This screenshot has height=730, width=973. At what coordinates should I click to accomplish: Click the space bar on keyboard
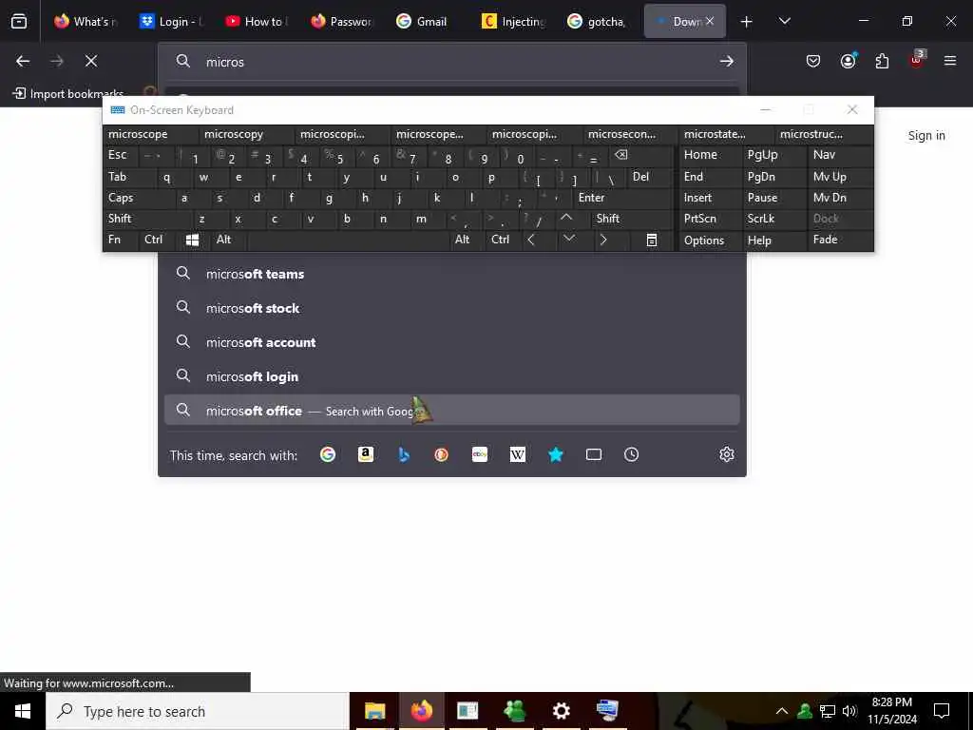[x=348, y=240]
